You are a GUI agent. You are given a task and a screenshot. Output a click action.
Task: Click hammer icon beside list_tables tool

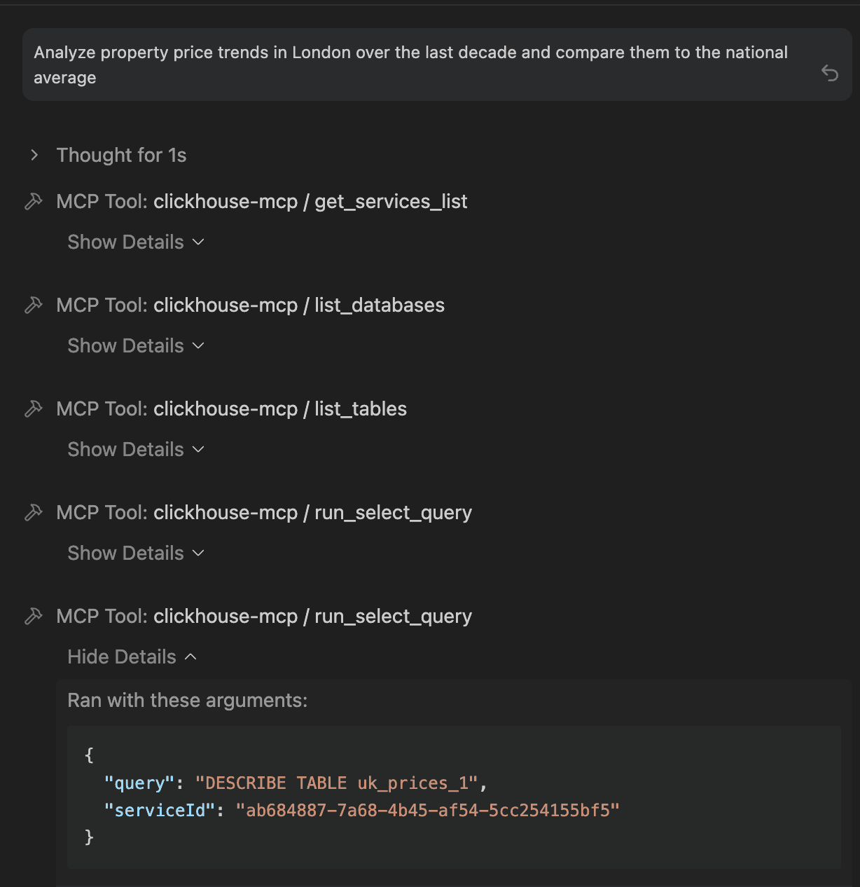point(34,409)
